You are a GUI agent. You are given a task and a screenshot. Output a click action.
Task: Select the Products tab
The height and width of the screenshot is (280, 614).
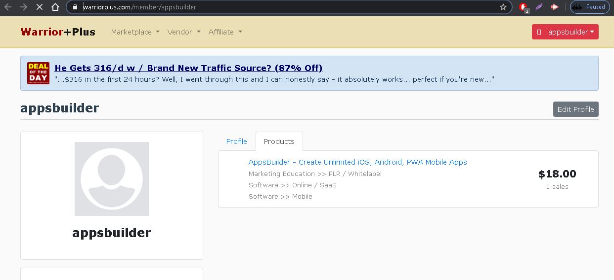click(279, 141)
